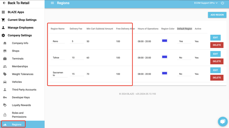This screenshot has height=128, width=229.
Task: Click Tahoe's blue region color swatch
Action: (164, 57)
